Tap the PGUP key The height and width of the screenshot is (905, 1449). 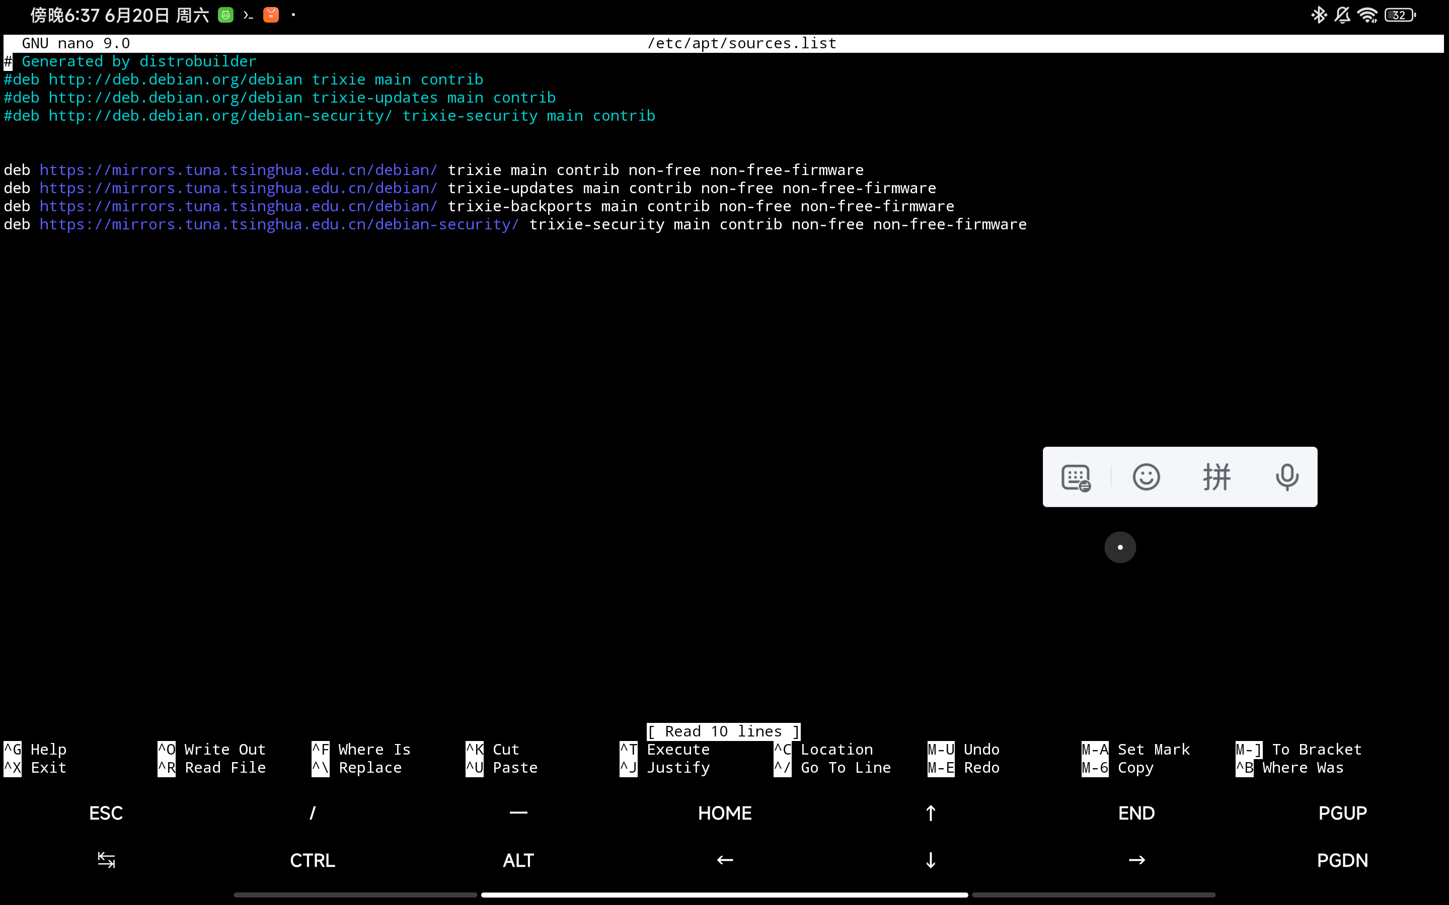1342,813
